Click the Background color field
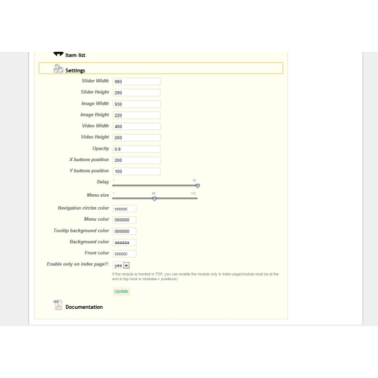This screenshot has height=378, width=378. pos(124,242)
